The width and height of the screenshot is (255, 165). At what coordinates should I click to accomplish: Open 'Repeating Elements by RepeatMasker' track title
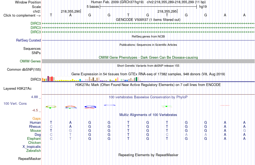pos(148,155)
